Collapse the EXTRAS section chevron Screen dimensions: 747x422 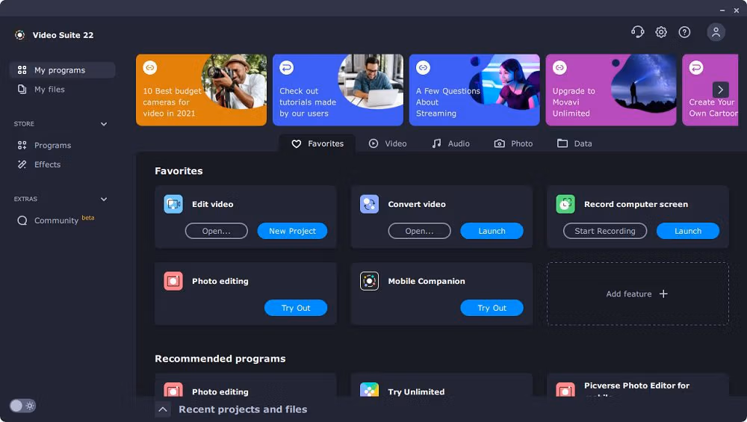104,199
